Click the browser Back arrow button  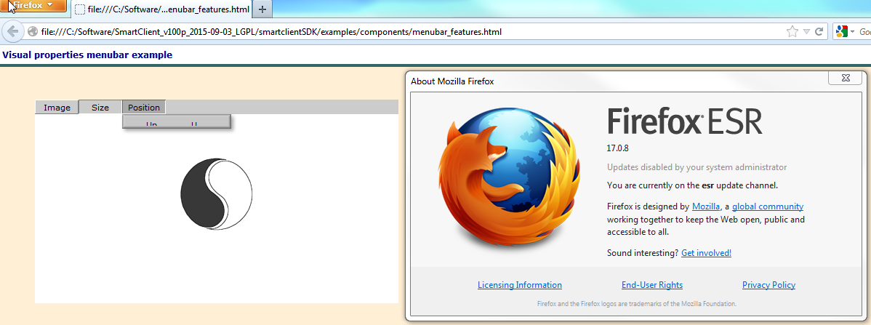pos(12,32)
